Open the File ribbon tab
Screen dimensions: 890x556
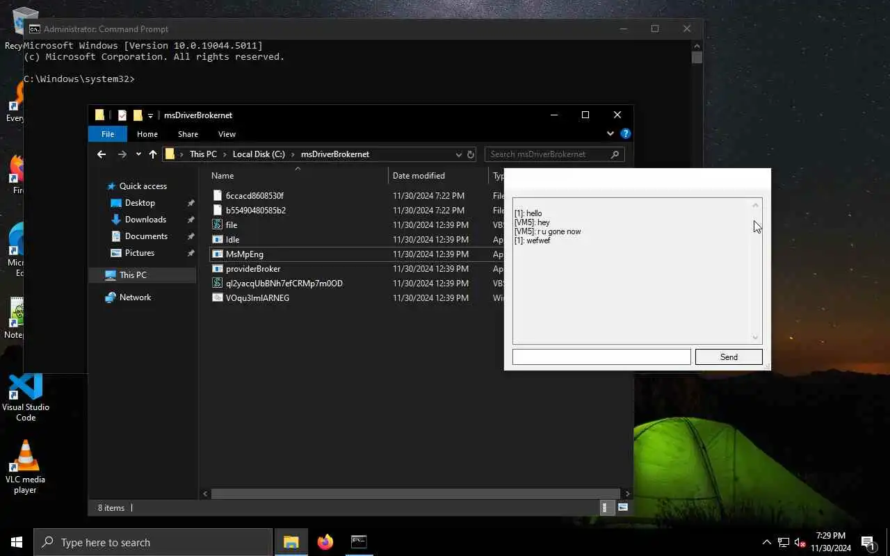(x=108, y=134)
